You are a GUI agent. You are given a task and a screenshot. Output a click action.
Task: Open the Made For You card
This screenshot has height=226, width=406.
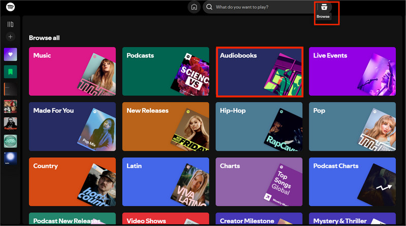click(72, 127)
